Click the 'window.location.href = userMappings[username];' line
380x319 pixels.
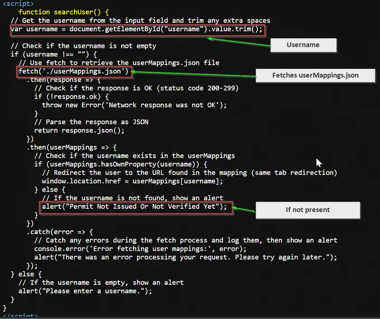132,181
